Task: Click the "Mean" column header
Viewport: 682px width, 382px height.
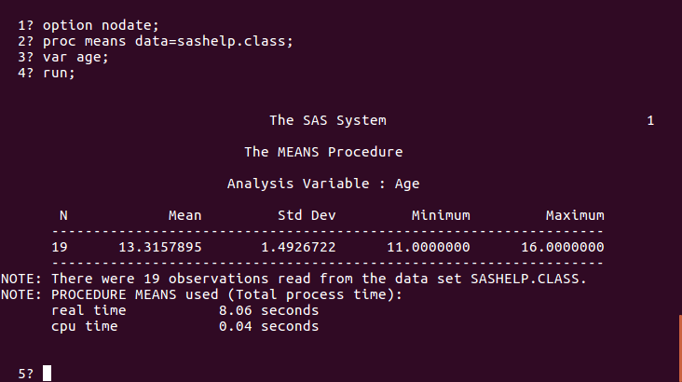Action: [x=184, y=215]
